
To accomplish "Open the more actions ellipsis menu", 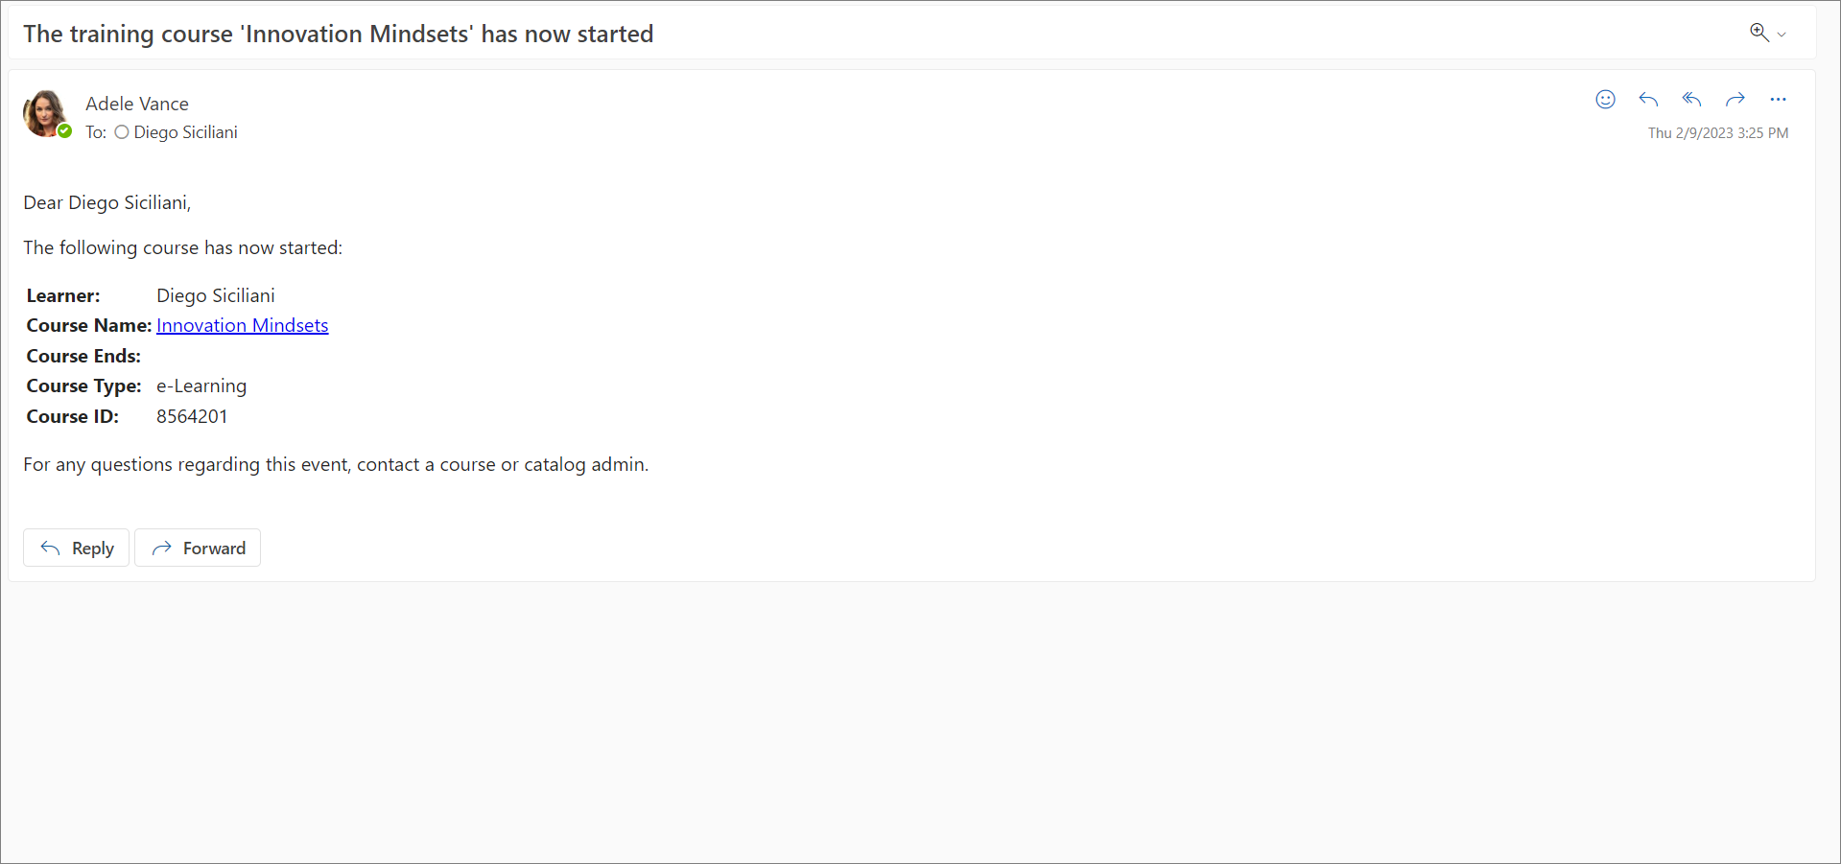I will [x=1778, y=100].
